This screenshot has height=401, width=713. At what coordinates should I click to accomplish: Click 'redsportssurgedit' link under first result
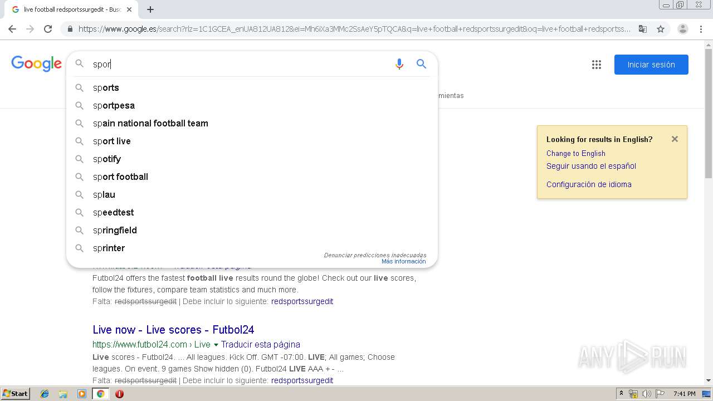302,301
